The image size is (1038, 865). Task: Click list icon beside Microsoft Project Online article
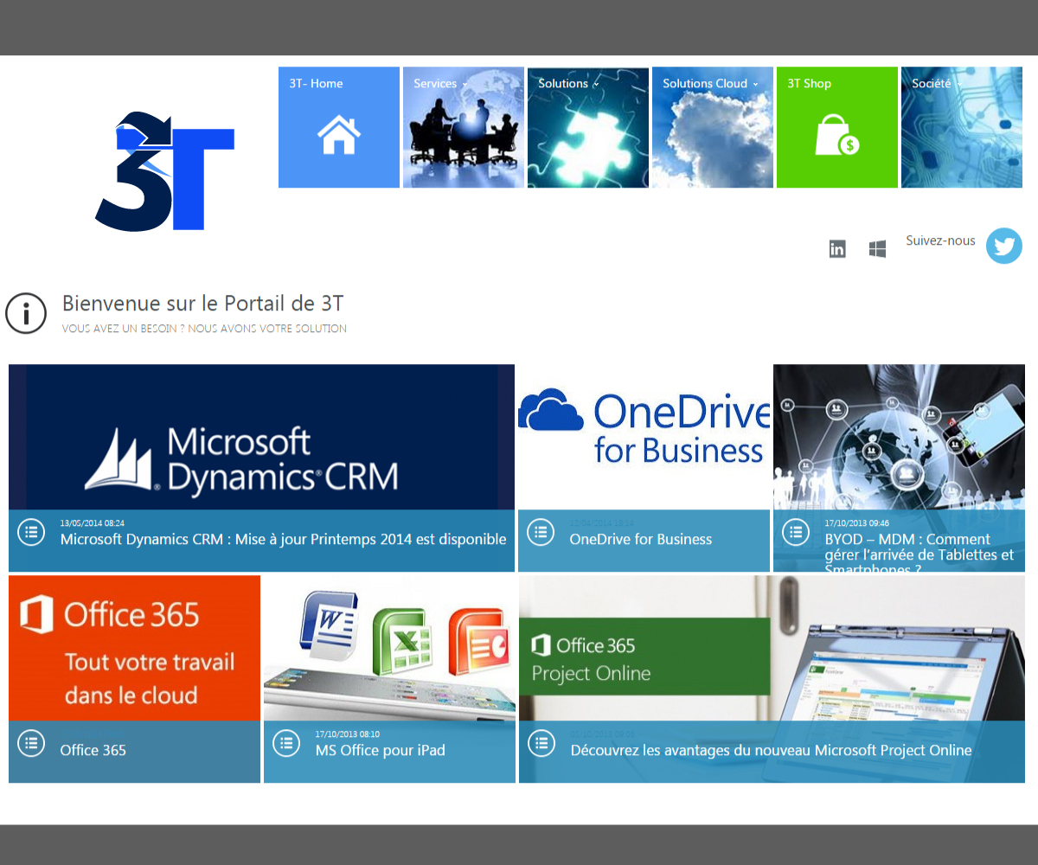pos(541,743)
